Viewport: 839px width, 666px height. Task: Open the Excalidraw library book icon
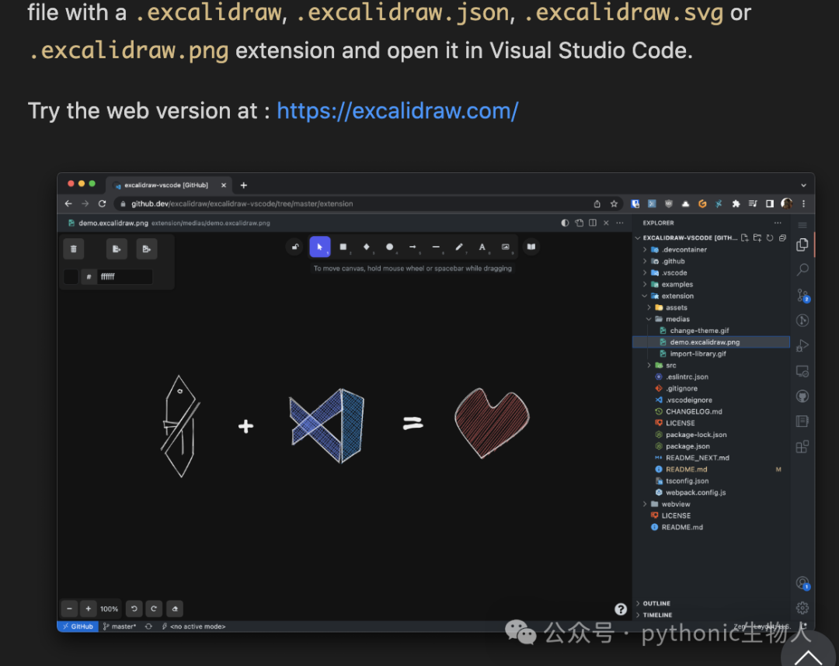(x=531, y=247)
